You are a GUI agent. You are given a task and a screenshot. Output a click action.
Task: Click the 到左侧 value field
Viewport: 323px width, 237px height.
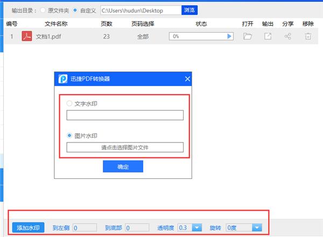pos(85,228)
